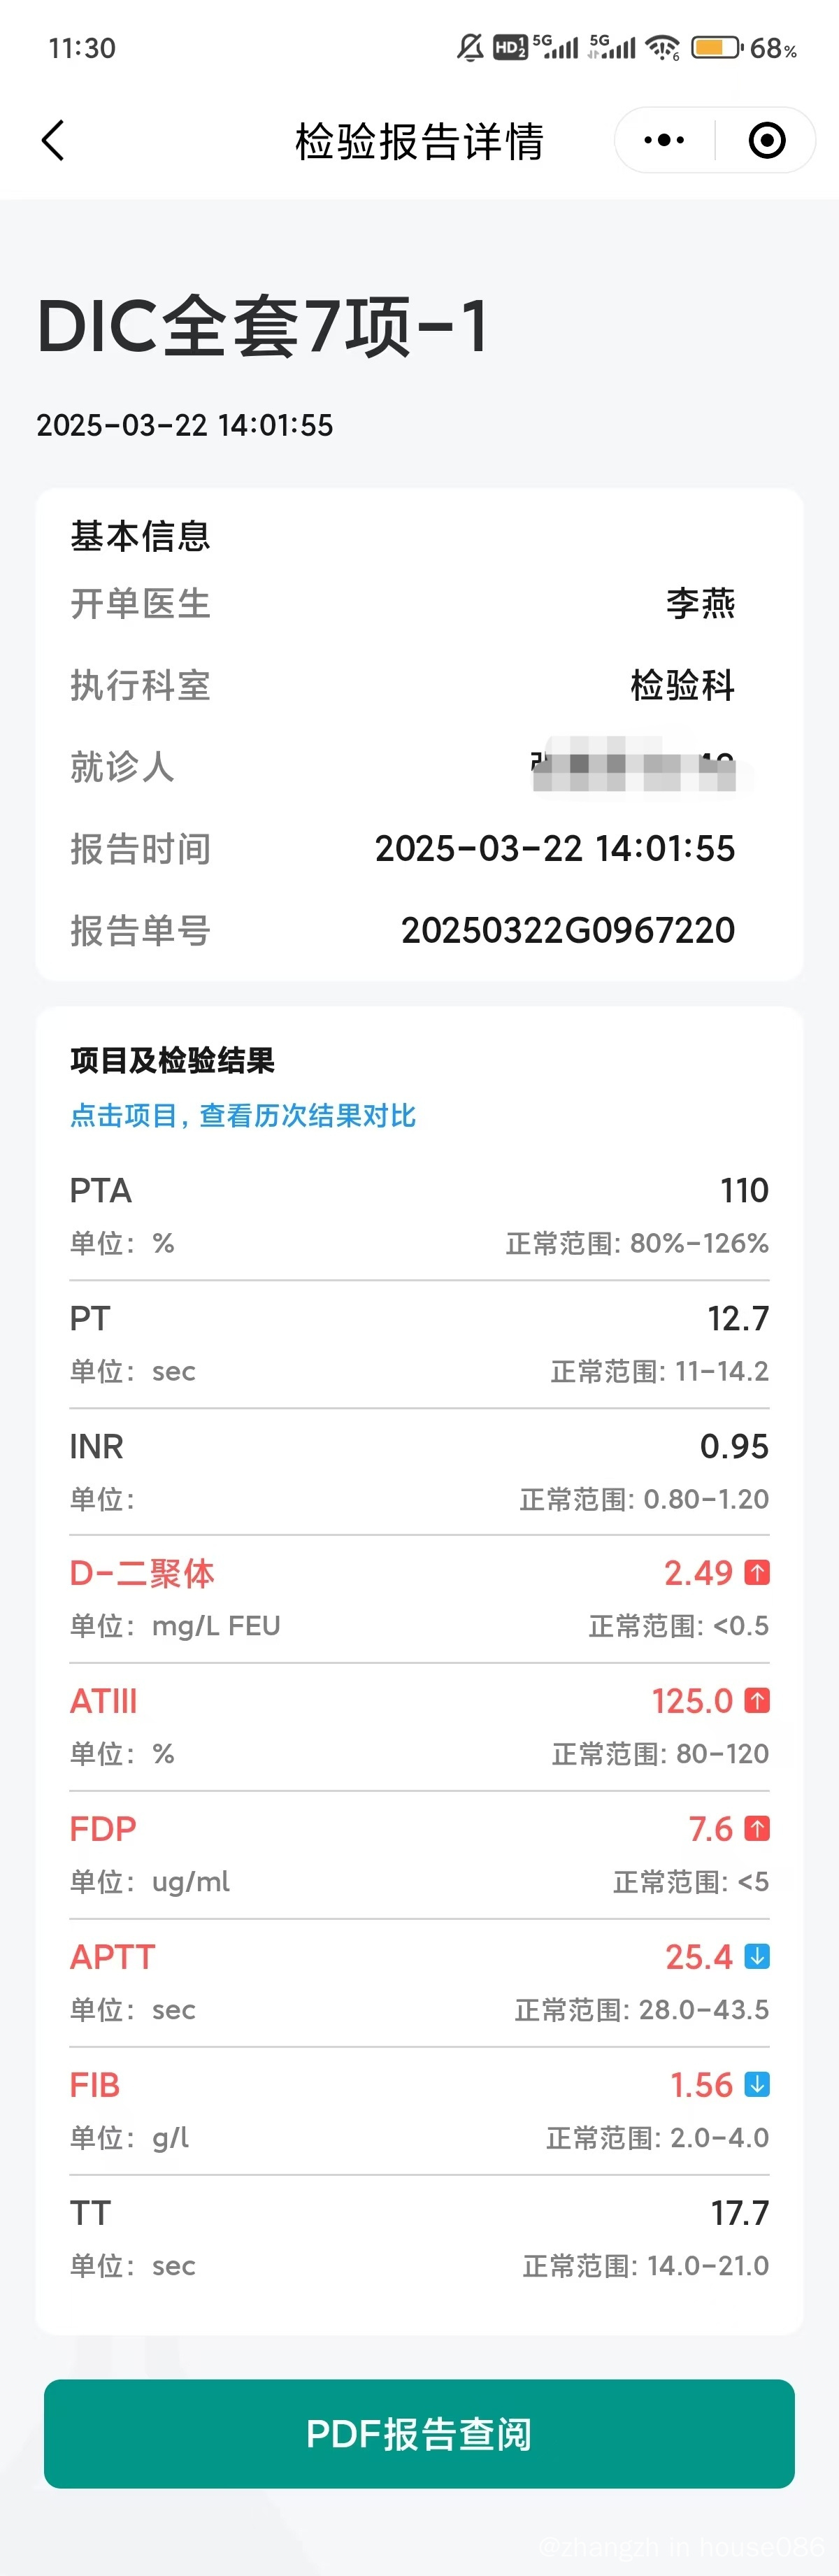Open the INR result row

419,1472
